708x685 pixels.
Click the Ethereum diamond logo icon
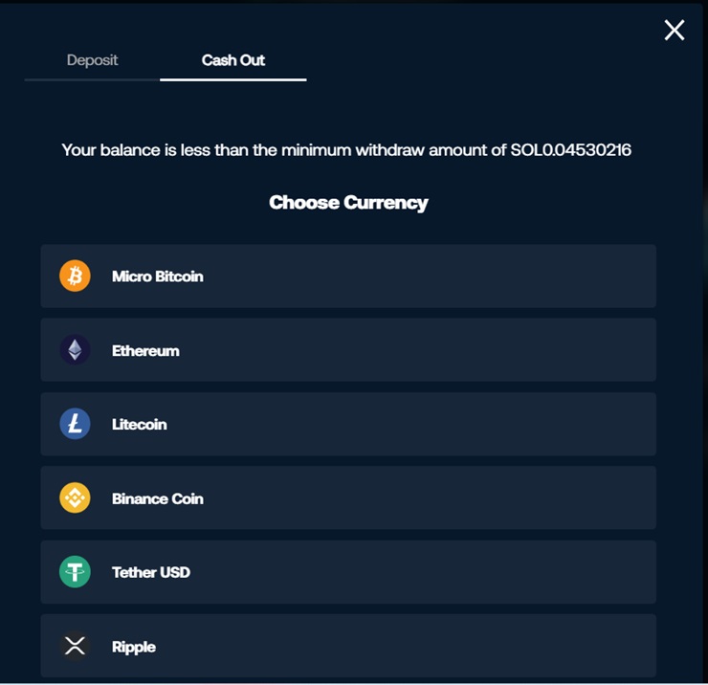(75, 350)
